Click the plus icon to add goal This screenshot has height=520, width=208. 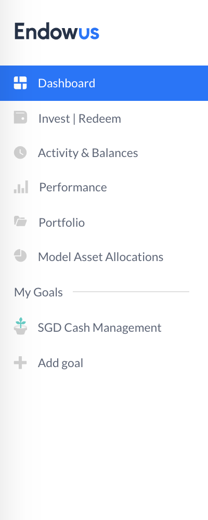(20, 363)
